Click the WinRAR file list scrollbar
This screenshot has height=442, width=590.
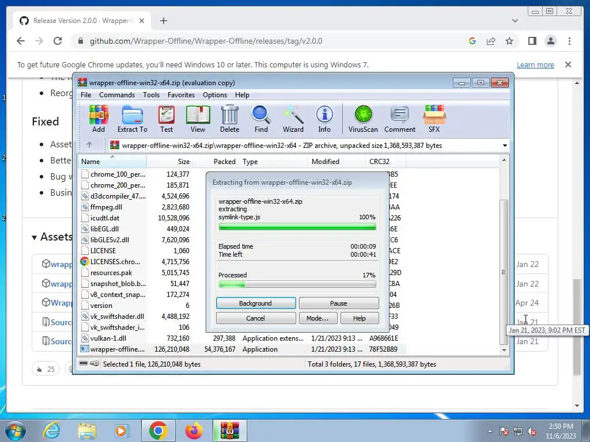pos(504,272)
